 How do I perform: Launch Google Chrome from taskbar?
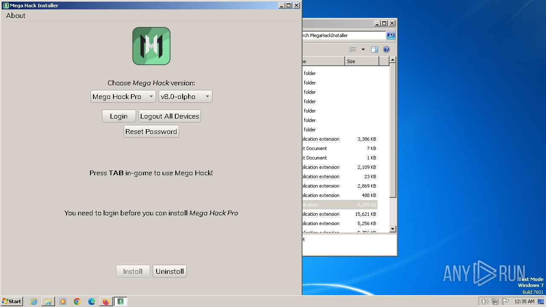click(77, 301)
